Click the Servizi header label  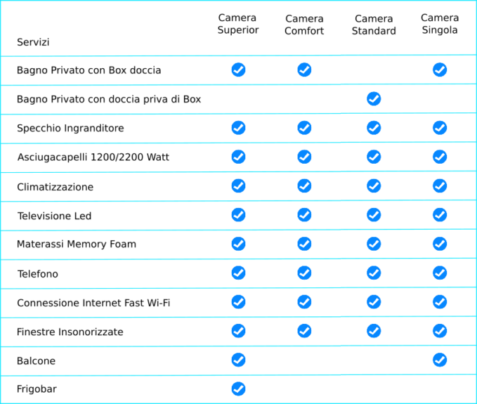point(33,42)
